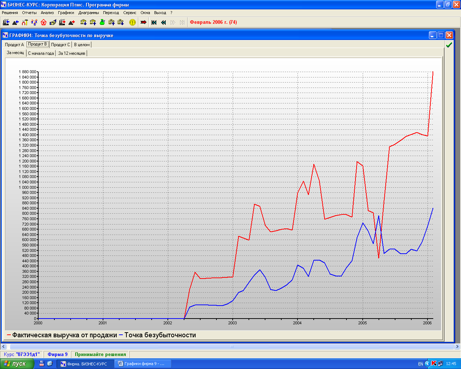461x369 pixels.
Task: Switch to the За 12 месяцев tab
Action: (72, 53)
